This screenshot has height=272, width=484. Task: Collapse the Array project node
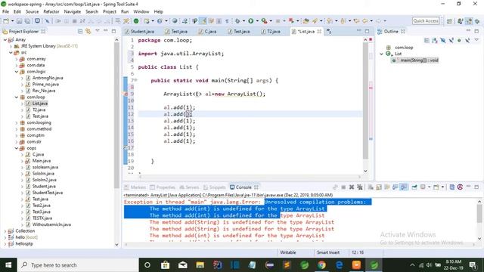click(5, 40)
